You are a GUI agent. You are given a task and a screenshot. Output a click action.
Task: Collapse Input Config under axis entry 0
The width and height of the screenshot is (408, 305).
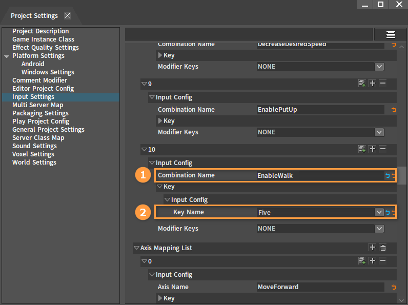tap(152, 275)
